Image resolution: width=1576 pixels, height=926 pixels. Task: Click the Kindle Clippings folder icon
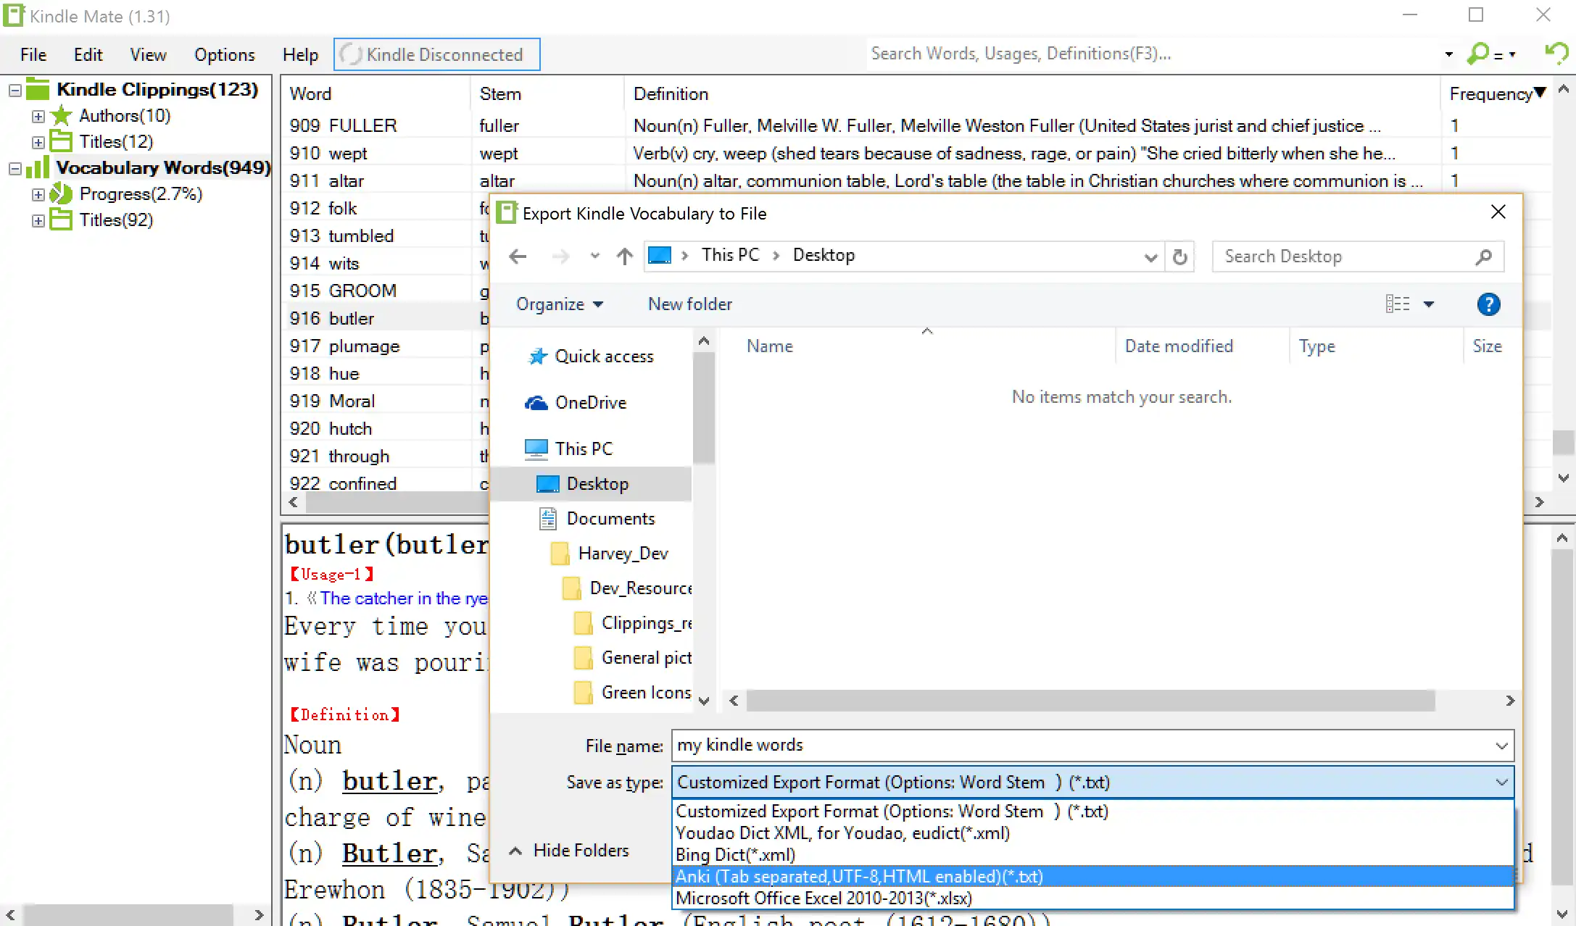pyautogui.click(x=38, y=89)
